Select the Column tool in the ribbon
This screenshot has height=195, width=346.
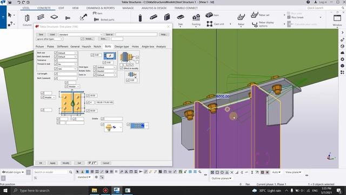(x=27, y=19)
